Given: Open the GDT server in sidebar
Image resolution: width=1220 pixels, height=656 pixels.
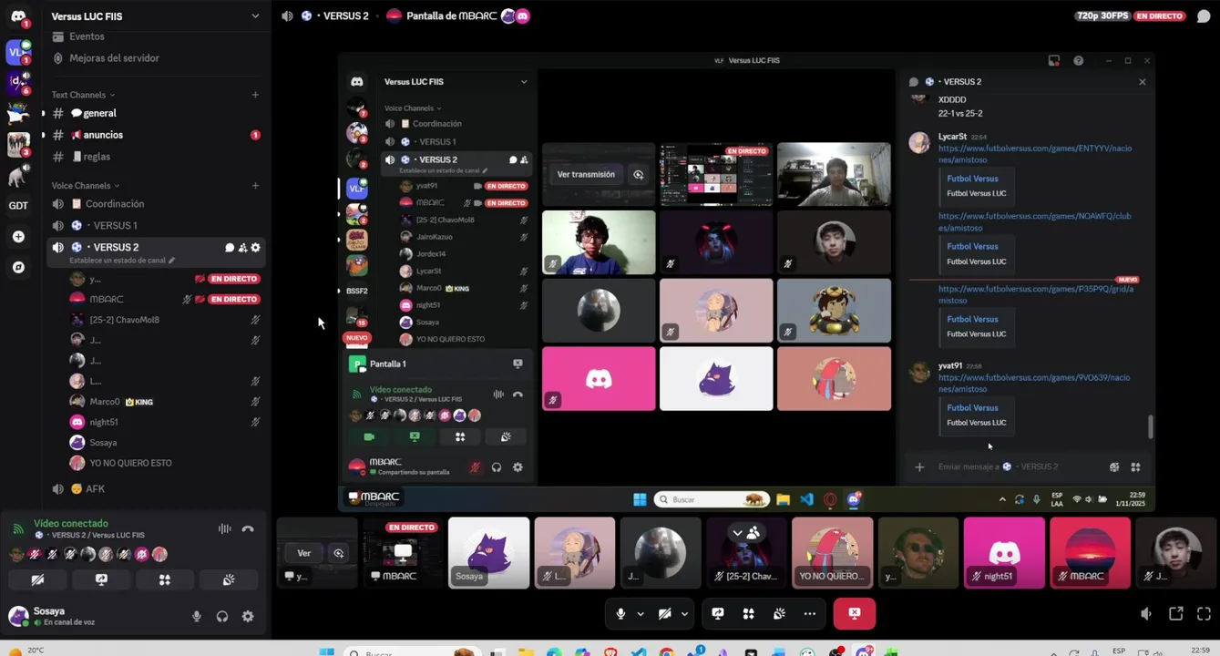Looking at the screenshot, I should pyautogui.click(x=18, y=205).
